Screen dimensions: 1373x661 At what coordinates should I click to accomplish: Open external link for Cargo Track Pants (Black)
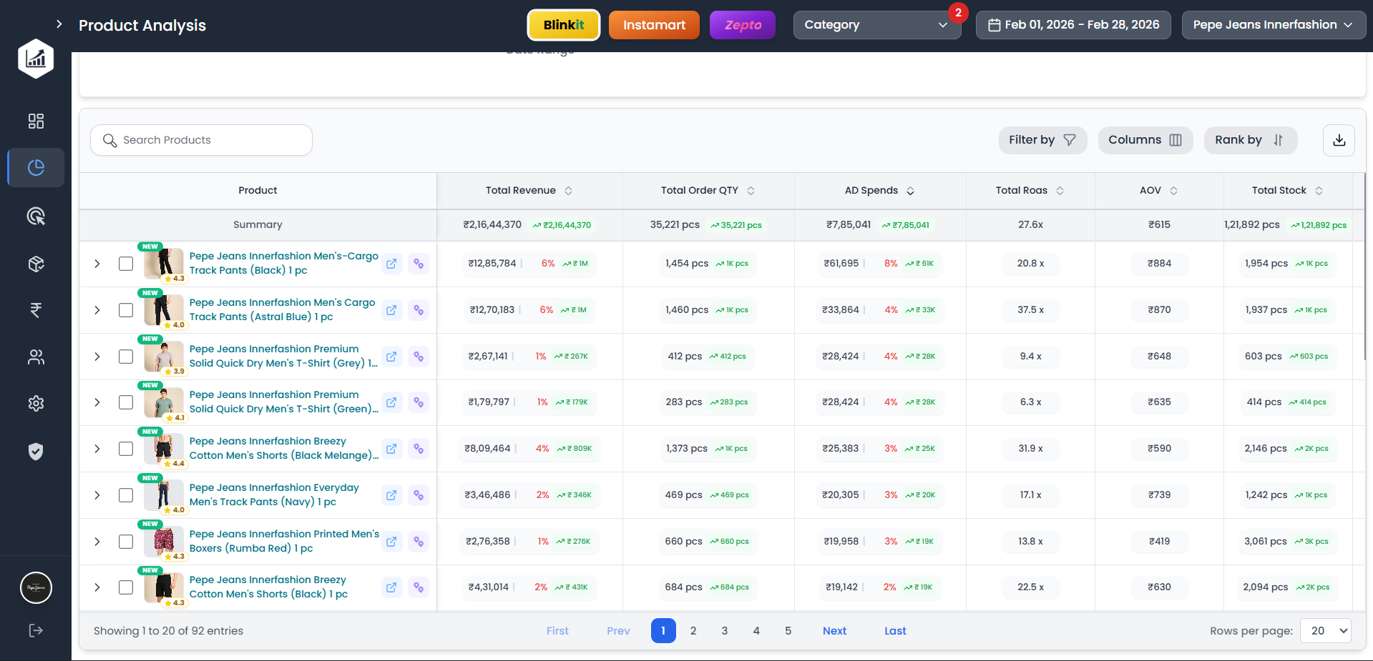click(x=391, y=264)
